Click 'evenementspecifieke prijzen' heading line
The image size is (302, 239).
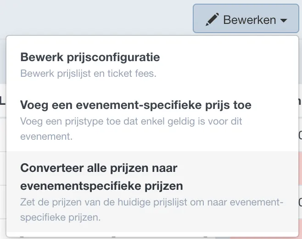102,186
